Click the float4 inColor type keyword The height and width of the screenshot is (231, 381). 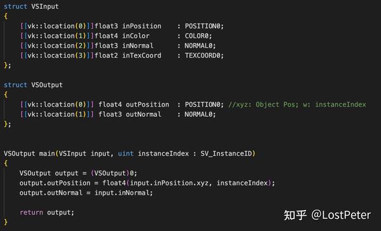coord(106,36)
